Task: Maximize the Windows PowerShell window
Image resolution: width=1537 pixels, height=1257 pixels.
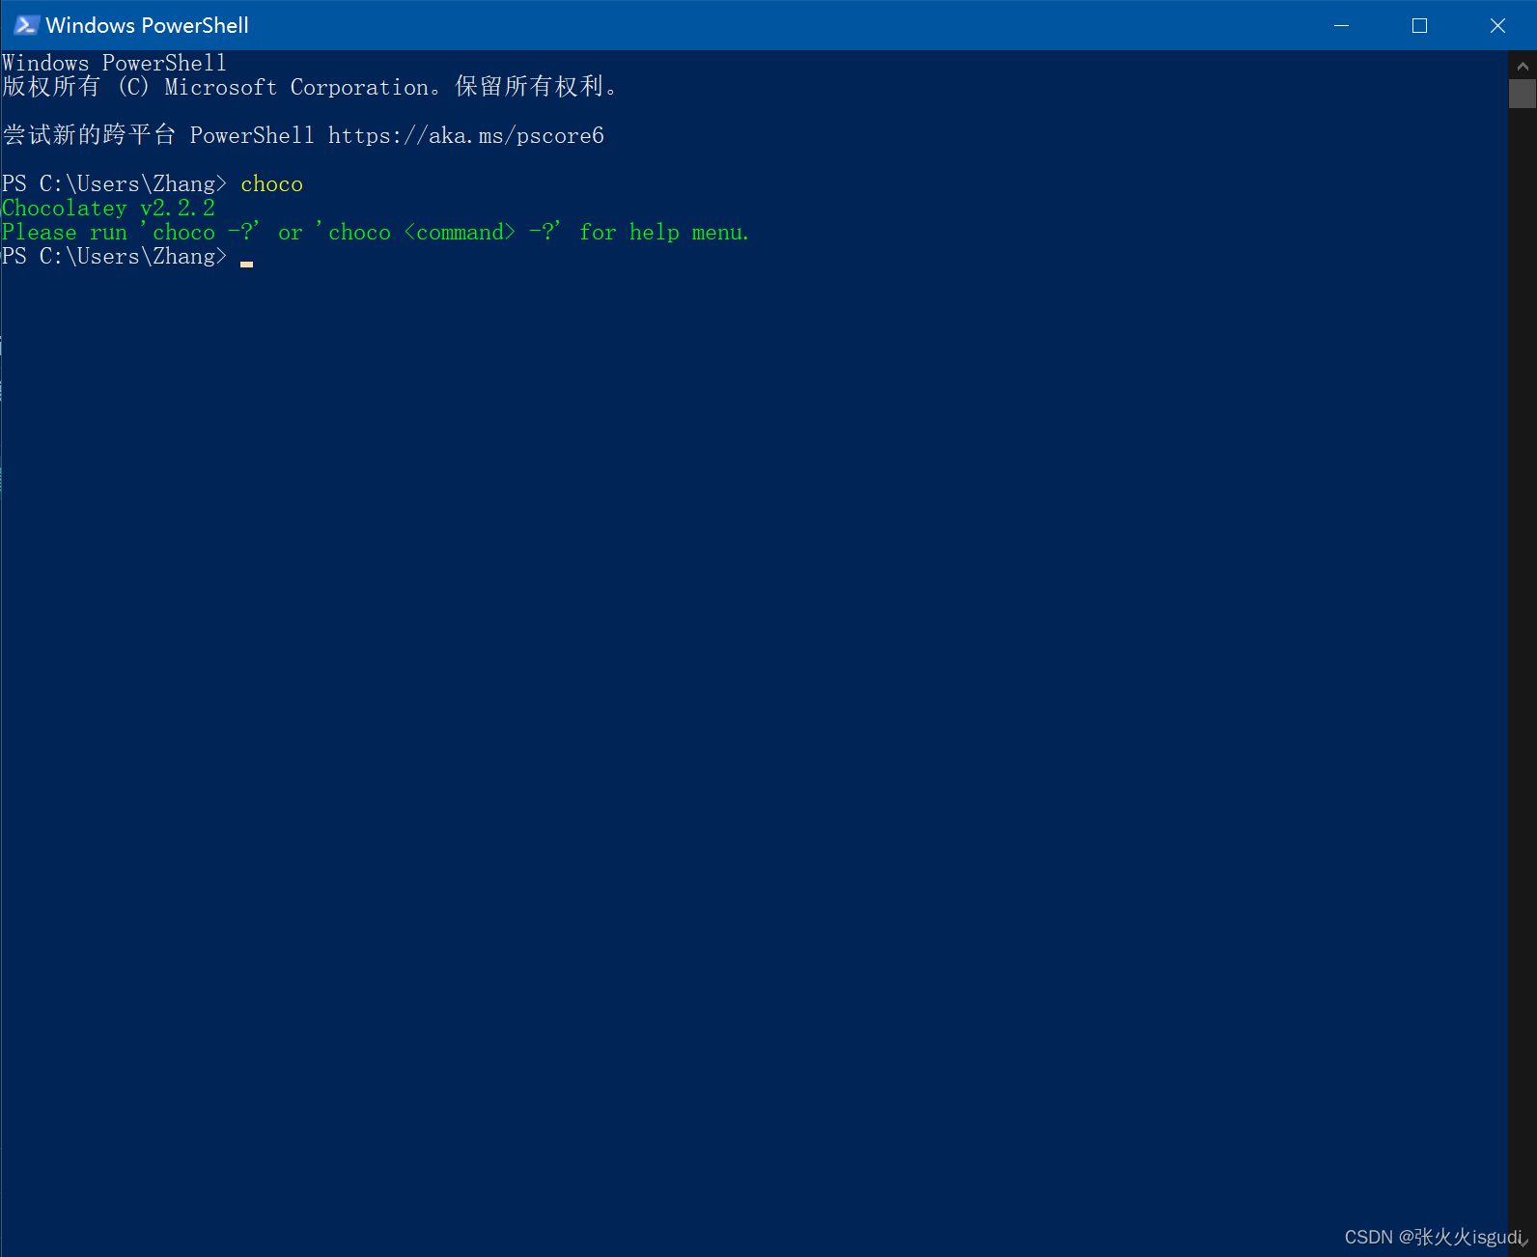Action: pos(1419,25)
